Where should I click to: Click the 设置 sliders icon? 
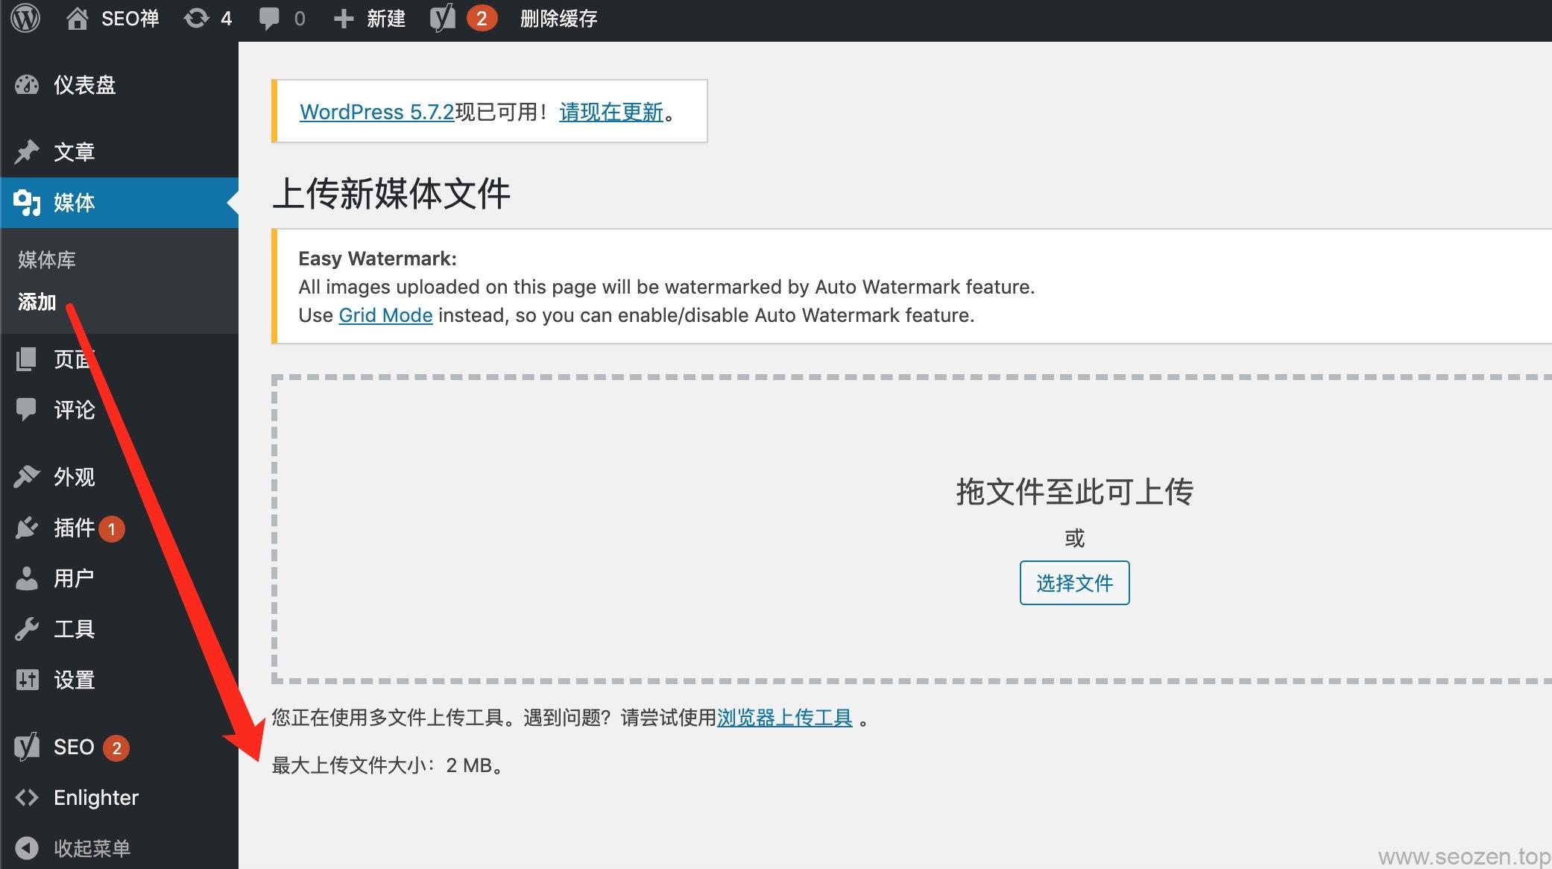click(x=27, y=680)
